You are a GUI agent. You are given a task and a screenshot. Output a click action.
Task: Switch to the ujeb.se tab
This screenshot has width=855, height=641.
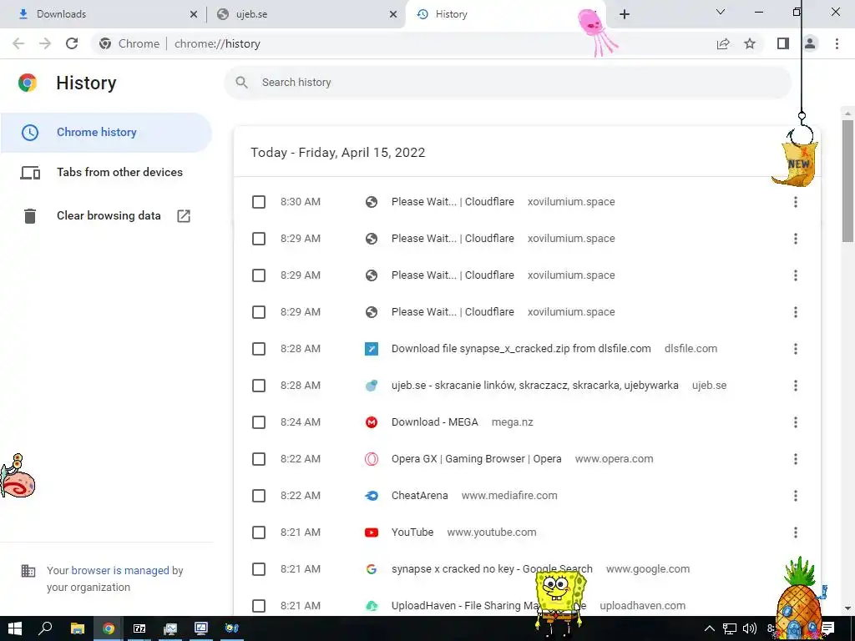click(x=306, y=14)
